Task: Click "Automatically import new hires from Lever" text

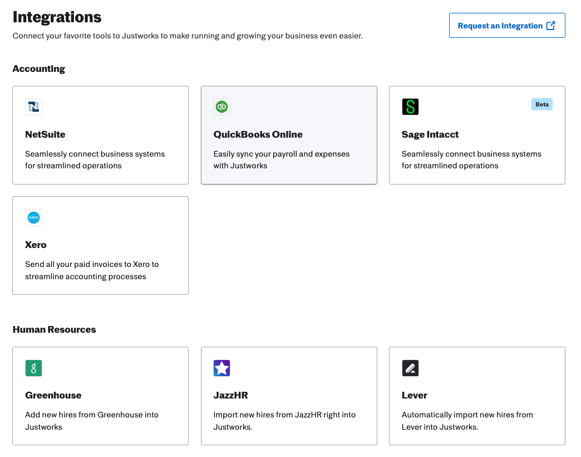Action: (467, 421)
